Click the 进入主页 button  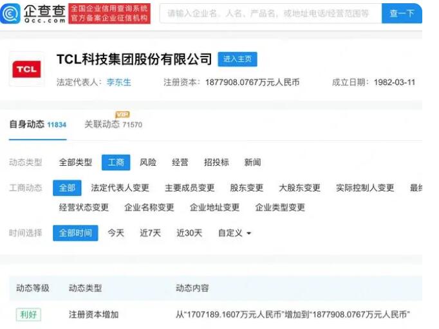click(238, 59)
